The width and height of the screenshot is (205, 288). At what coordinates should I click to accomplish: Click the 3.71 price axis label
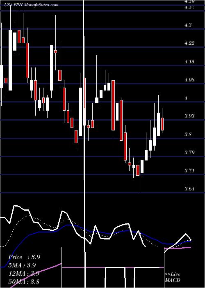[189, 171]
